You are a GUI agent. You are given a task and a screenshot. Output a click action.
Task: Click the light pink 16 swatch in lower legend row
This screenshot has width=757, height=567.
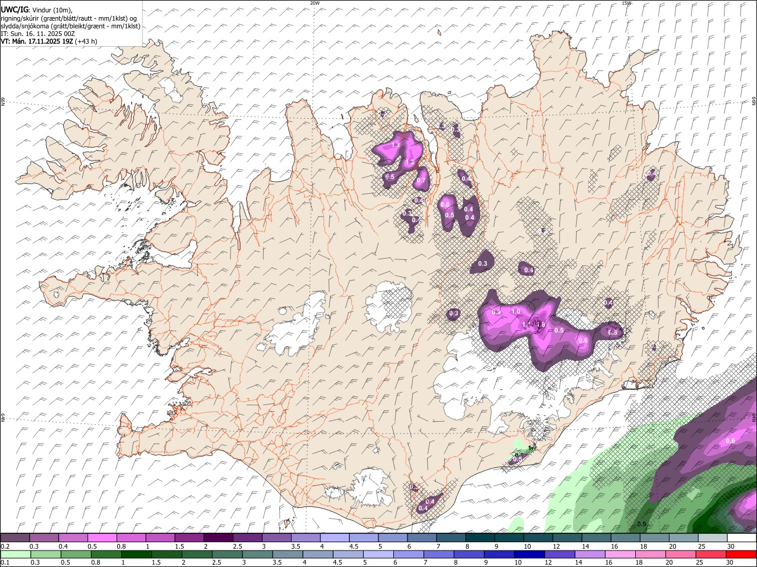(x=620, y=554)
